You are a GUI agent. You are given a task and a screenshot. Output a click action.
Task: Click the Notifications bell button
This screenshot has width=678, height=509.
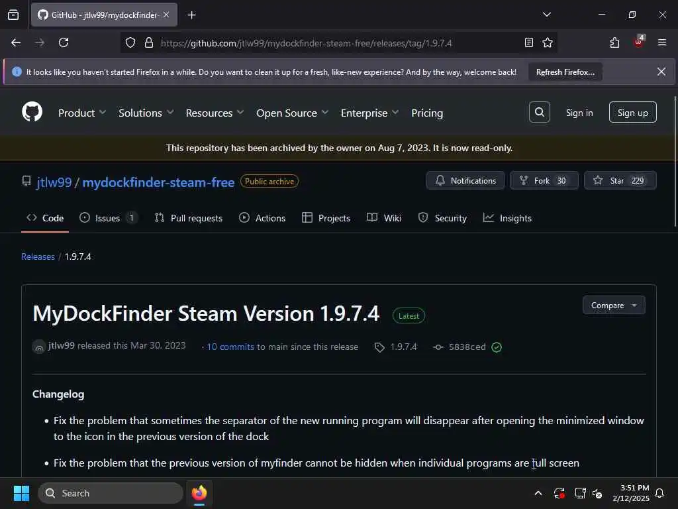click(x=465, y=180)
